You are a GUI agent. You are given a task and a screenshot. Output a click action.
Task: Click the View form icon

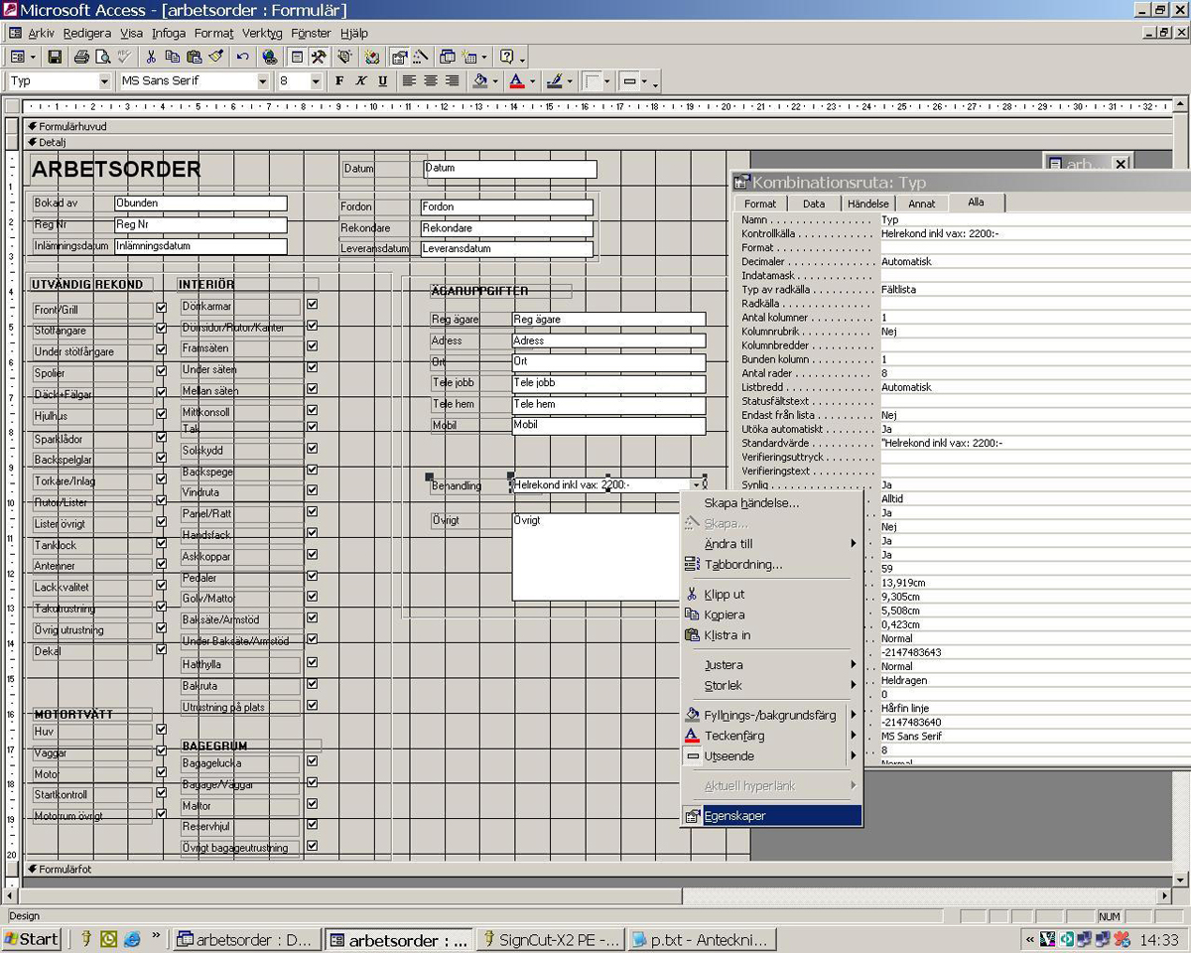pos(18,58)
